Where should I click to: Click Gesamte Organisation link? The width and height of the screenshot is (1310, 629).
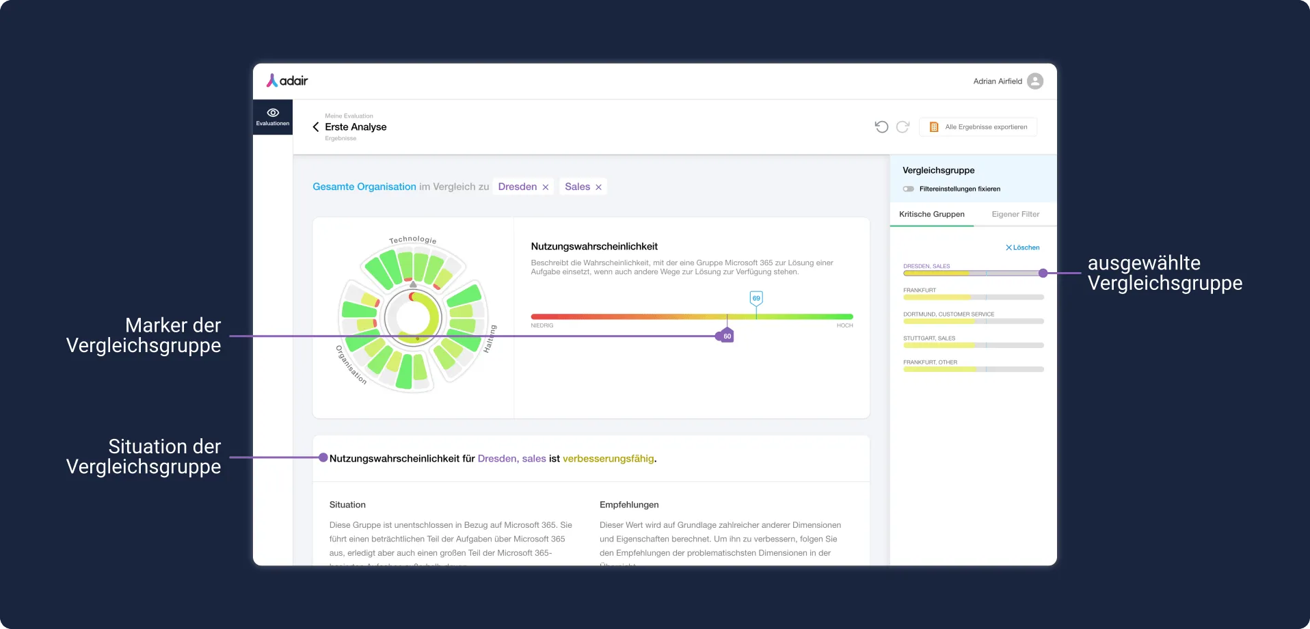coord(364,187)
